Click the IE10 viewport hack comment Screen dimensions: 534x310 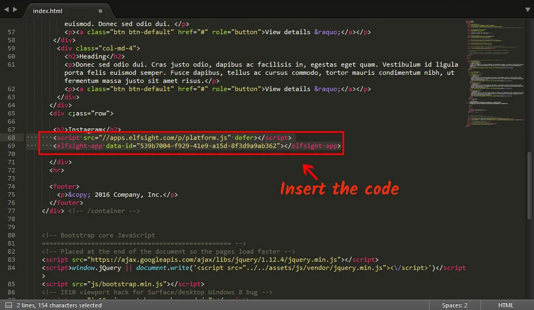(x=157, y=292)
